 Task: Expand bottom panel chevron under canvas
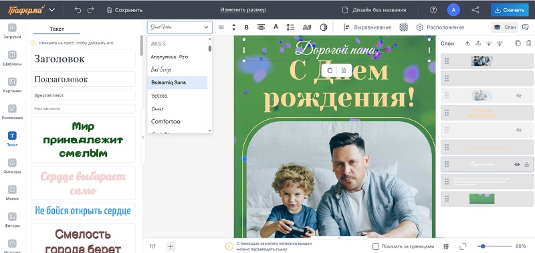[339, 238]
